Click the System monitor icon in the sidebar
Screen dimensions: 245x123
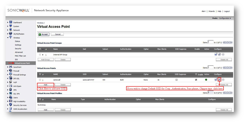click(11, 26)
